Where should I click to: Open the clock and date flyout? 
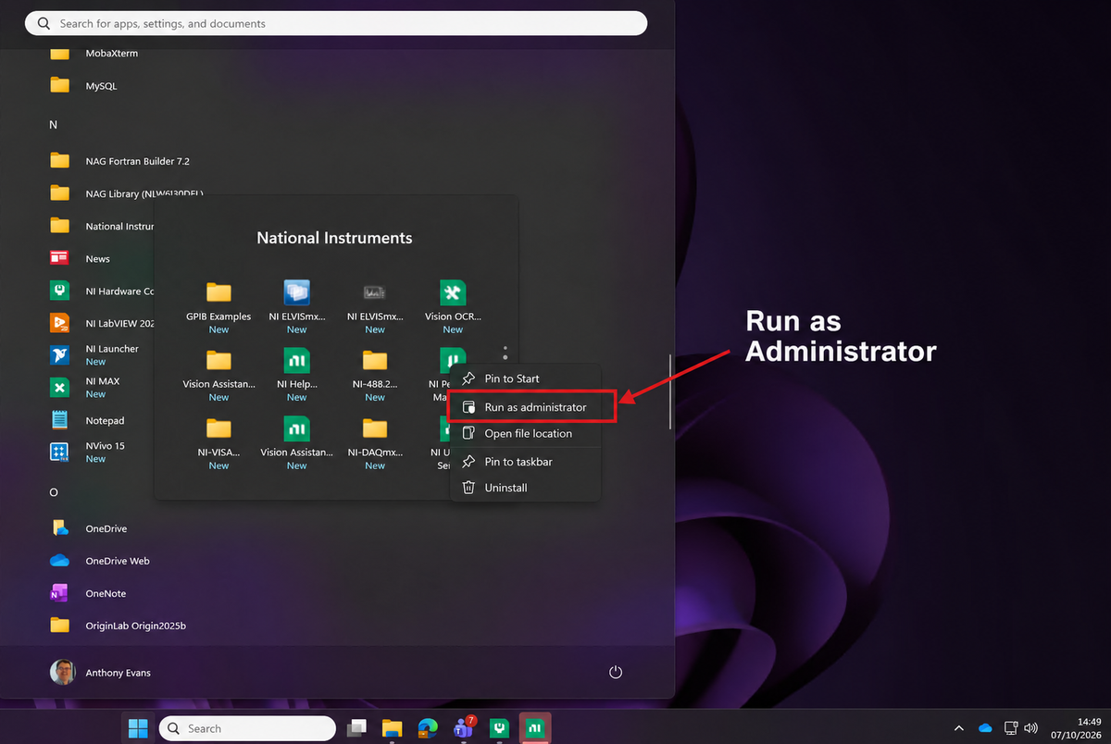(x=1078, y=728)
